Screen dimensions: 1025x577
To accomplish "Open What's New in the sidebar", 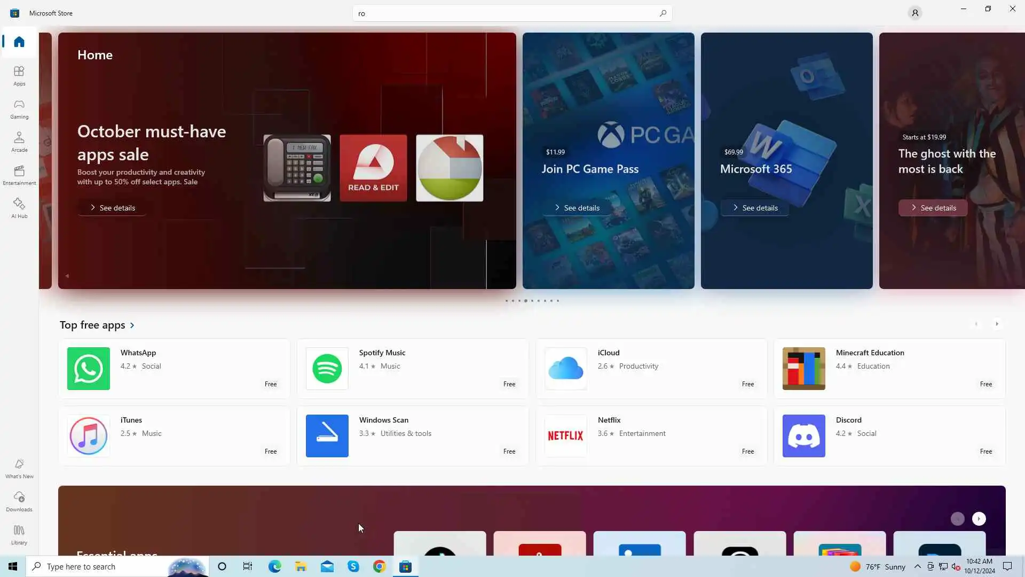I will tap(19, 468).
